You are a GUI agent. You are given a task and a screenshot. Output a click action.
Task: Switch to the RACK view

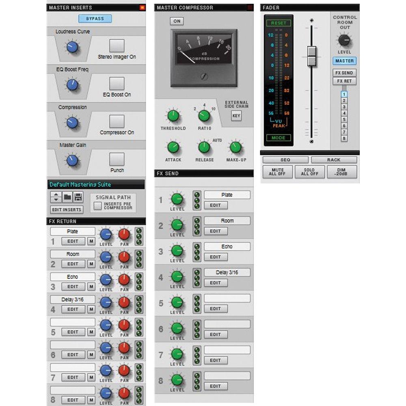click(x=334, y=160)
